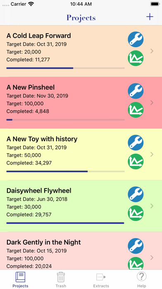Screen dimensions: 162x289
Task: Select the Projects tab
Action: (20, 280)
